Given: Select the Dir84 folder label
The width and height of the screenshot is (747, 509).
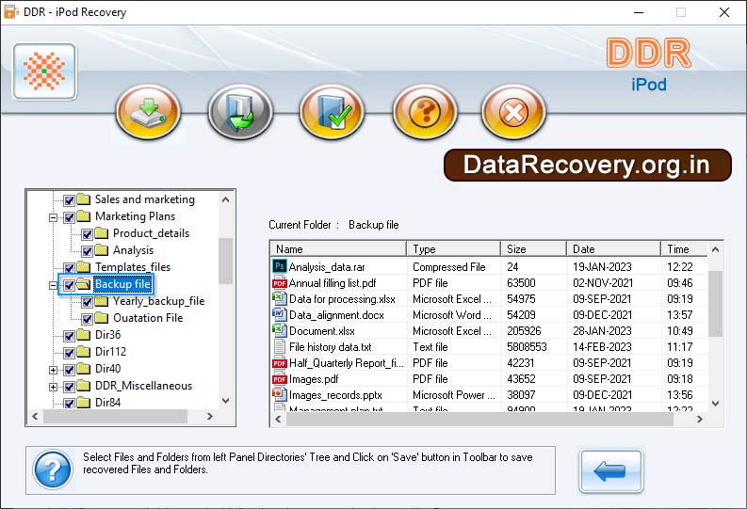Looking at the screenshot, I should coord(108,403).
